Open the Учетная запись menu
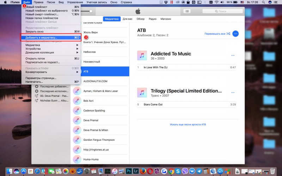This screenshot has height=176, width=282. tap(97, 2)
